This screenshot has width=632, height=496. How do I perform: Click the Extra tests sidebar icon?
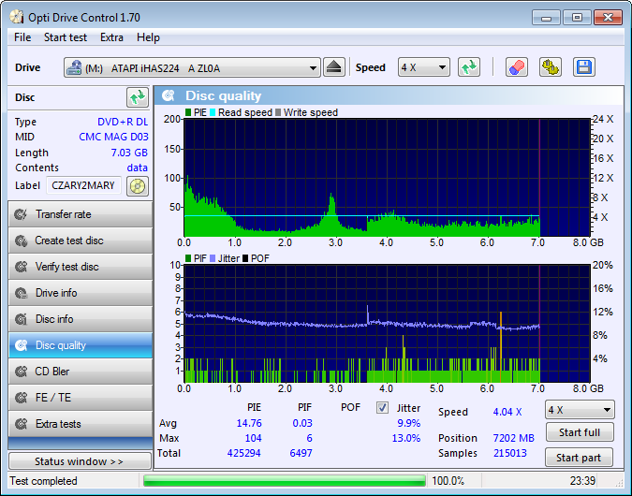[21, 424]
